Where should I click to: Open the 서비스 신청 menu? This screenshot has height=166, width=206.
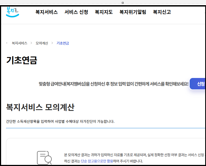[76, 12]
